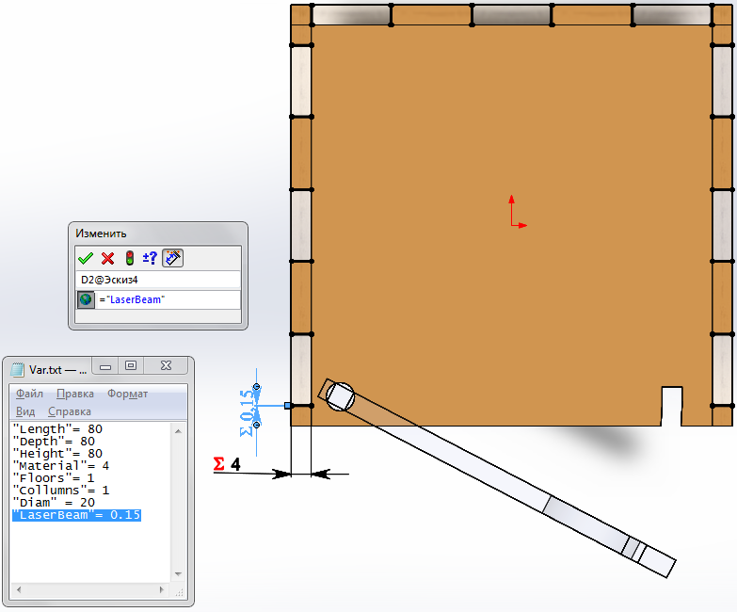Click the ="LaserBeam" value field
The image size is (737, 612).
tap(168, 299)
